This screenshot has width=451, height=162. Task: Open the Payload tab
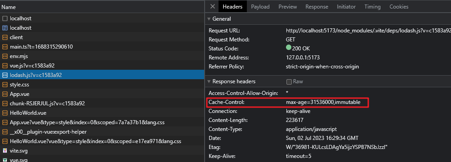click(x=260, y=7)
